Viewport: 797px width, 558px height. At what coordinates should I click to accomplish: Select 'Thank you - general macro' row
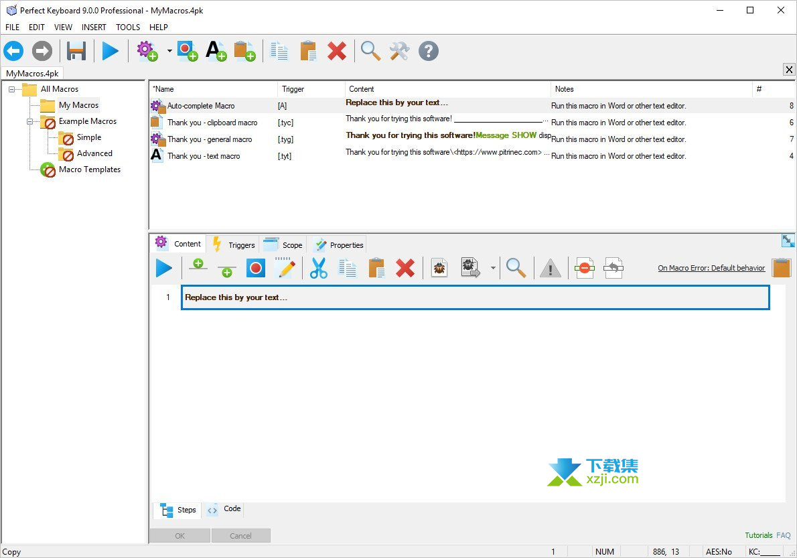pos(472,139)
